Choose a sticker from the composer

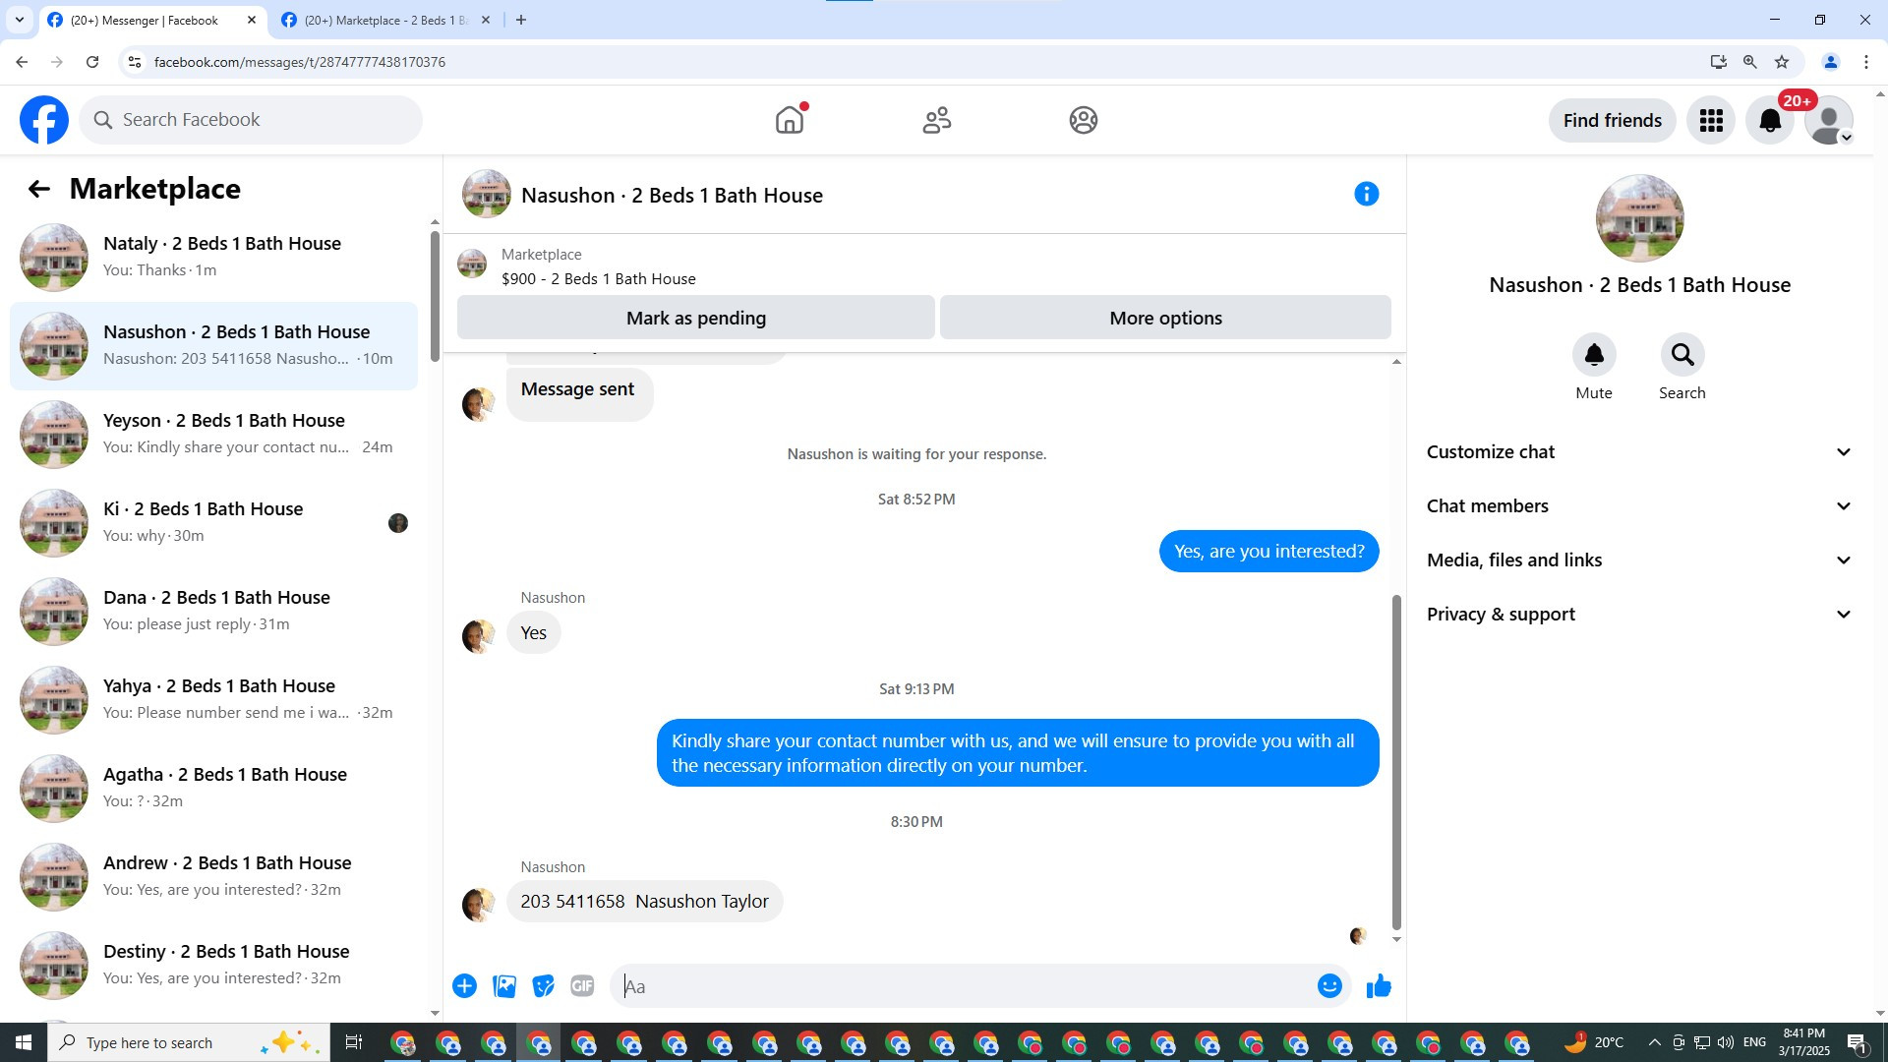point(544,986)
